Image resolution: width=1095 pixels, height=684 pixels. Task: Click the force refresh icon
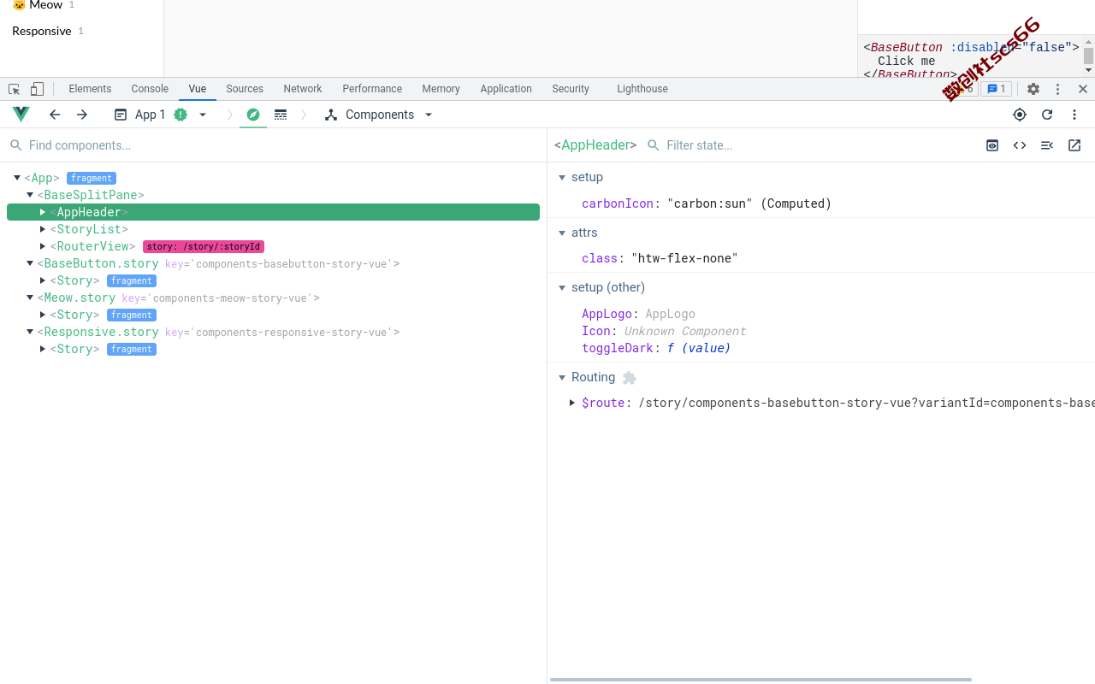click(1047, 115)
